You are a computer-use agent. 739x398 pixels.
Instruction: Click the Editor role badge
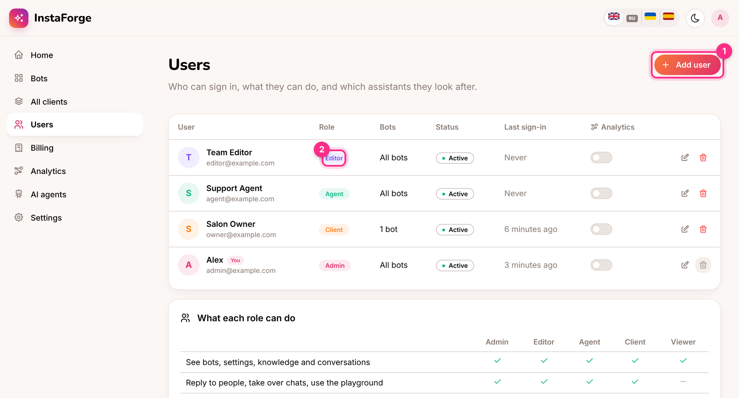[x=334, y=158]
